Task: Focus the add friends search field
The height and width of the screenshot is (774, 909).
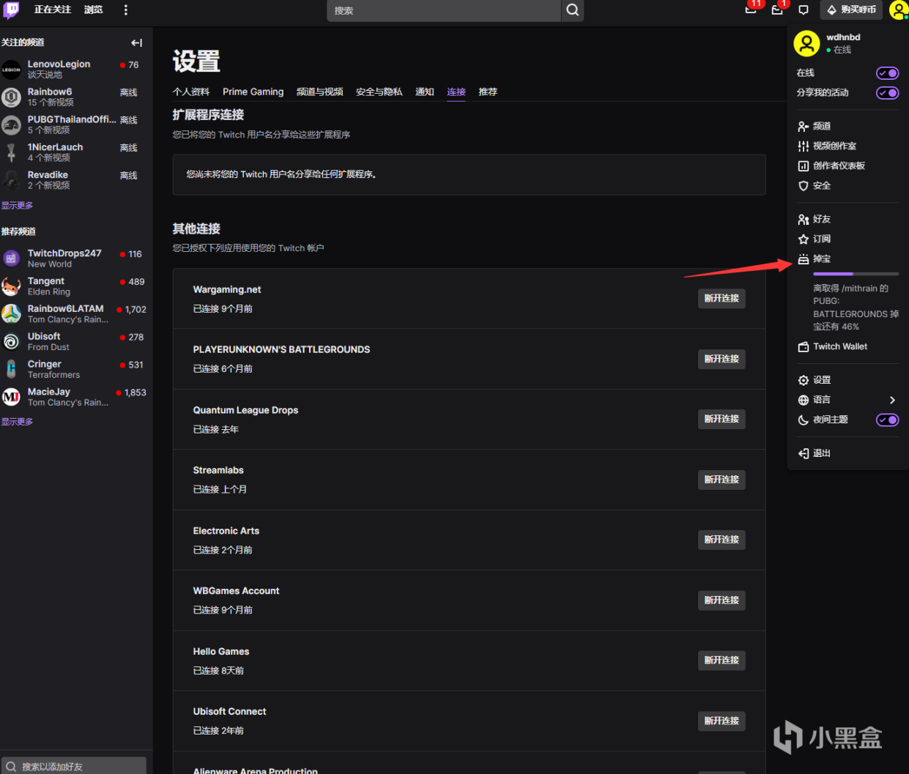Action: click(x=74, y=766)
